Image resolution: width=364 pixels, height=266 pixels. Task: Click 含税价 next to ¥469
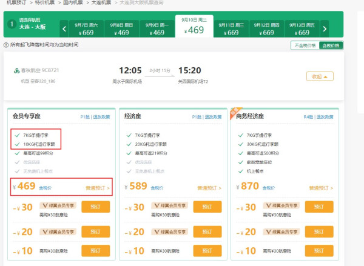[45, 188]
